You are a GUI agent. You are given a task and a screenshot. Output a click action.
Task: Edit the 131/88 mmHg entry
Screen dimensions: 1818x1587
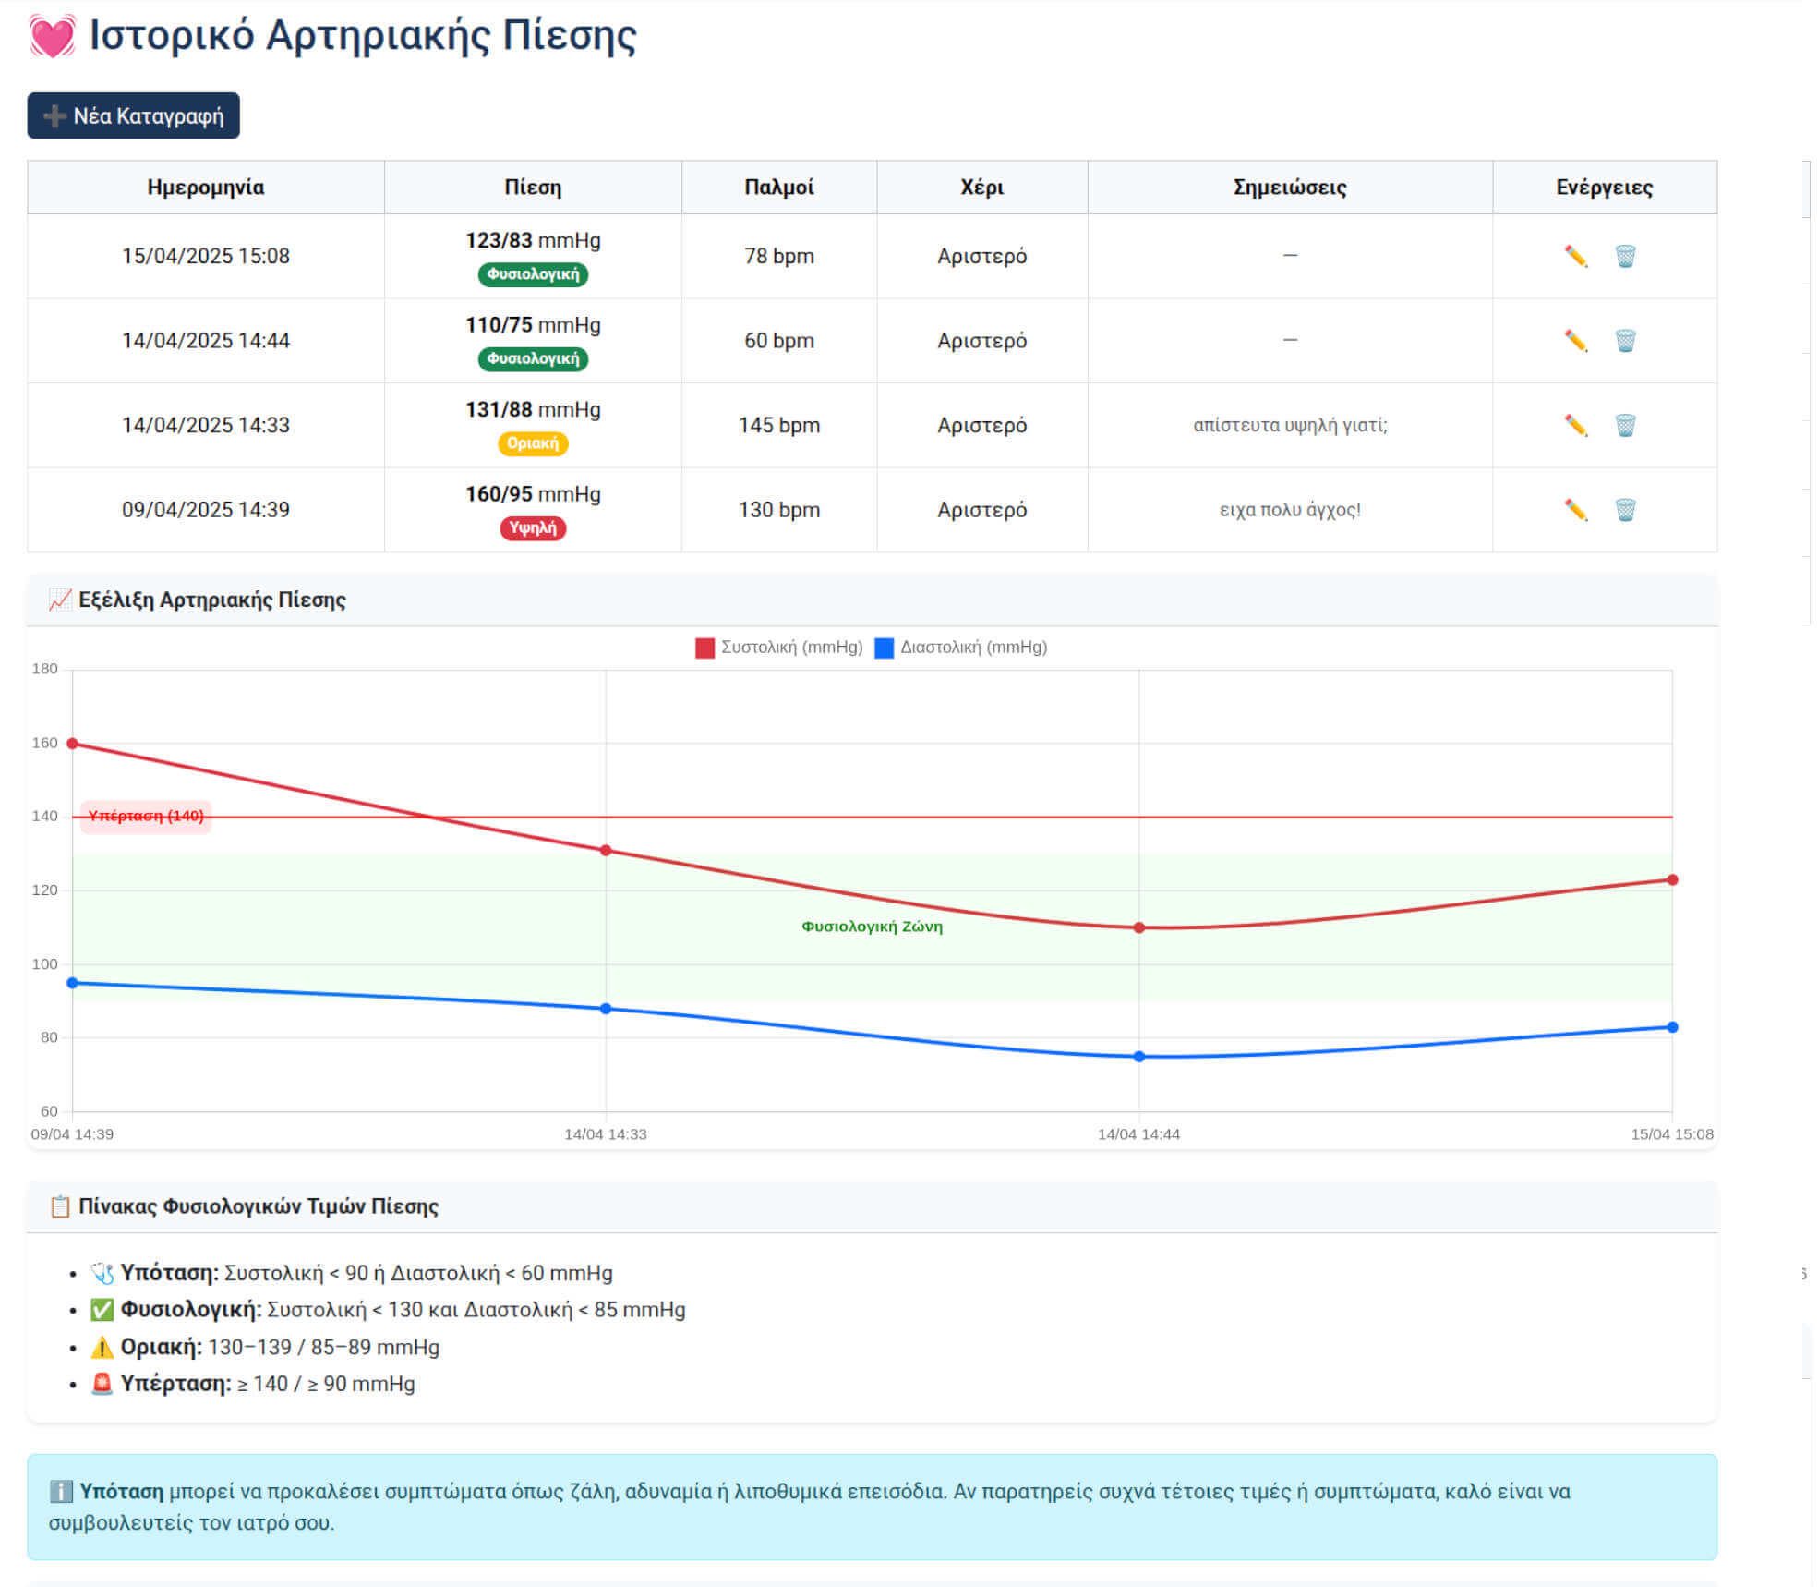tap(1575, 425)
